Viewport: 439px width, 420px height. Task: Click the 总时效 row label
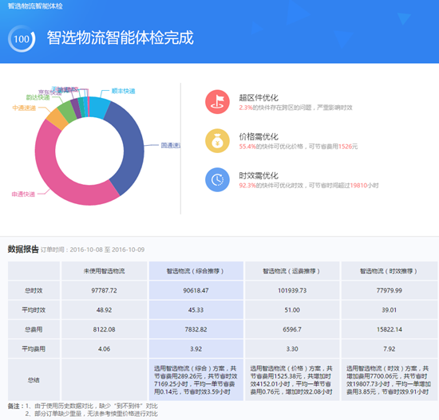(34, 291)
